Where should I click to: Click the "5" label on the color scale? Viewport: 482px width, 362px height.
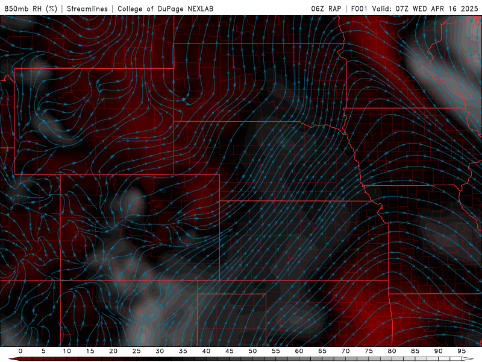pos(43,351)
